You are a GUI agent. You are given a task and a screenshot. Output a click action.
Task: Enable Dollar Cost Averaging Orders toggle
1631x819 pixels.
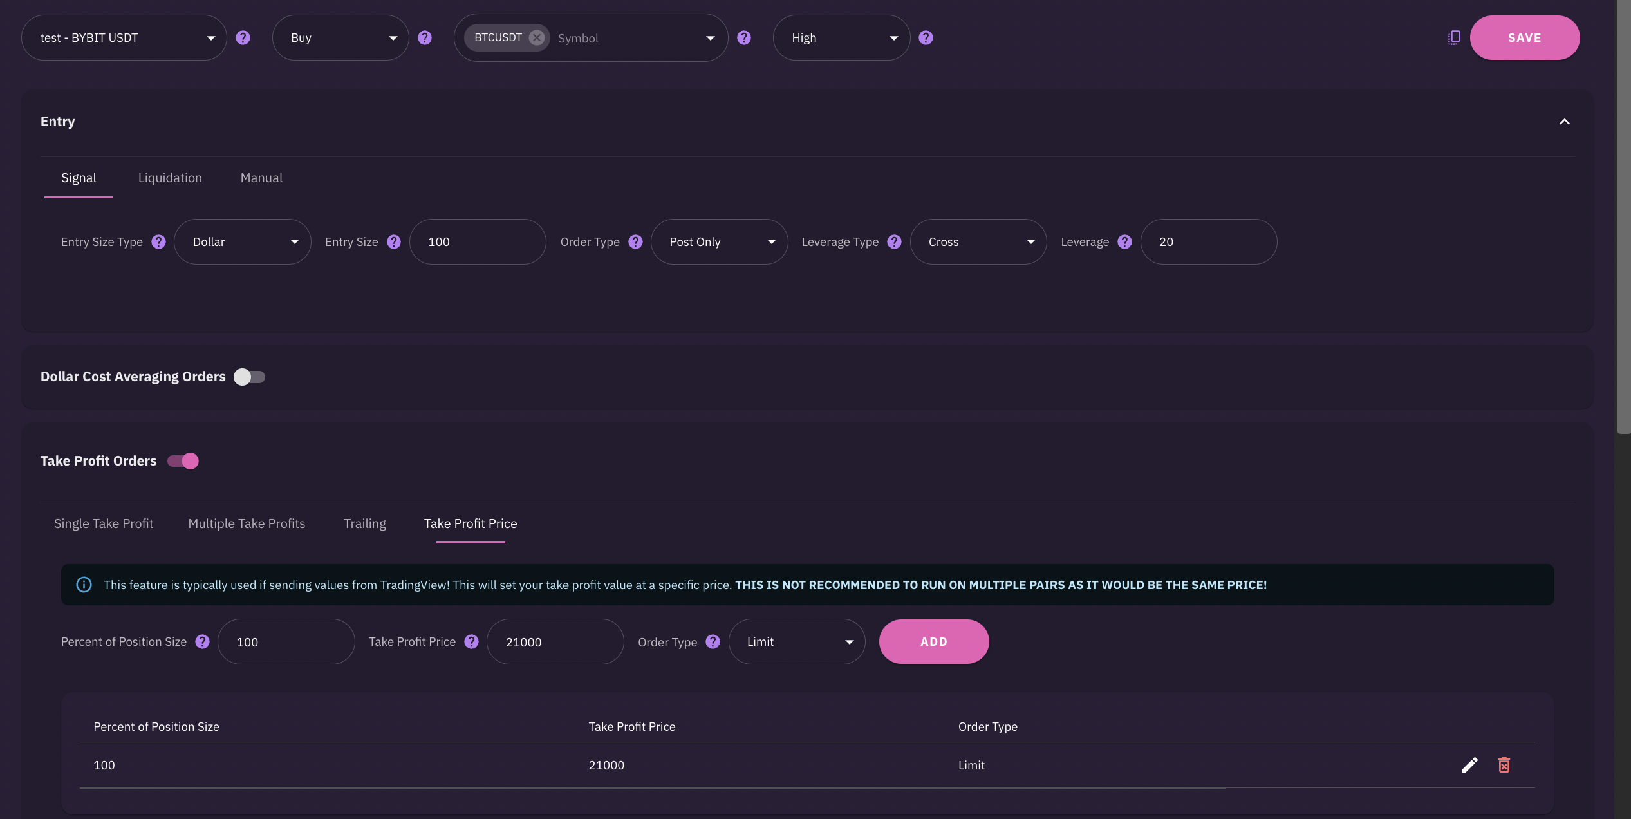coord(249,377)
